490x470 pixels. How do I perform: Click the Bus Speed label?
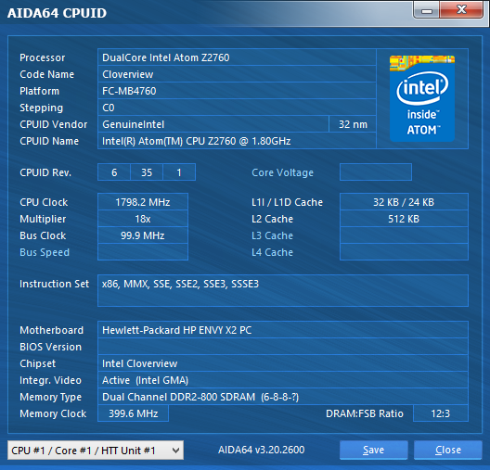45,252
